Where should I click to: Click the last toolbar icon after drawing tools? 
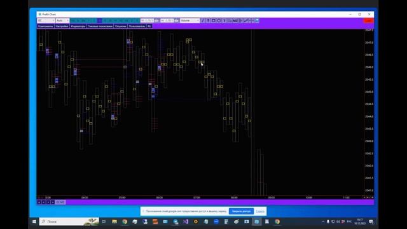pyautogui.click(x=257, y=20)
